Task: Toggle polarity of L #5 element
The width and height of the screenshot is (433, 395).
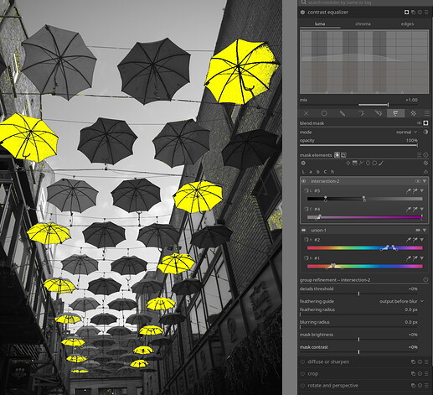Action: (x=306, y=191)
